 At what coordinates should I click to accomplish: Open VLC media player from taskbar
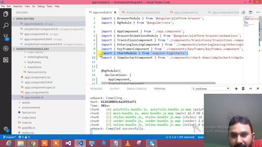point(128,143)
